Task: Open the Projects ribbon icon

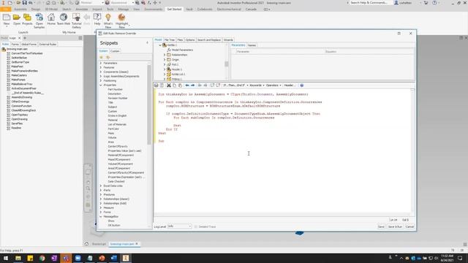Action: coord(27,18)
